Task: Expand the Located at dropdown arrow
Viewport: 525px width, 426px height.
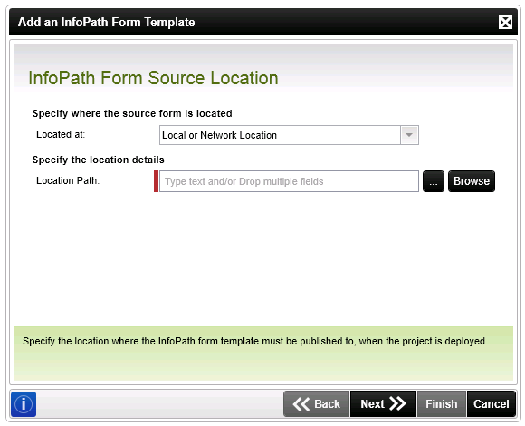Action: 409,135
